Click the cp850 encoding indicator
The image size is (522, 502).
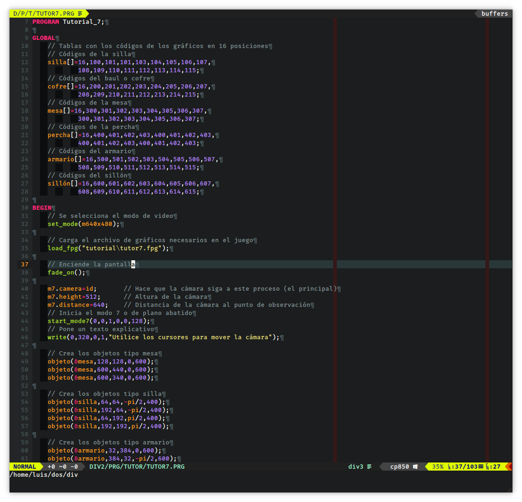(400, 467)
